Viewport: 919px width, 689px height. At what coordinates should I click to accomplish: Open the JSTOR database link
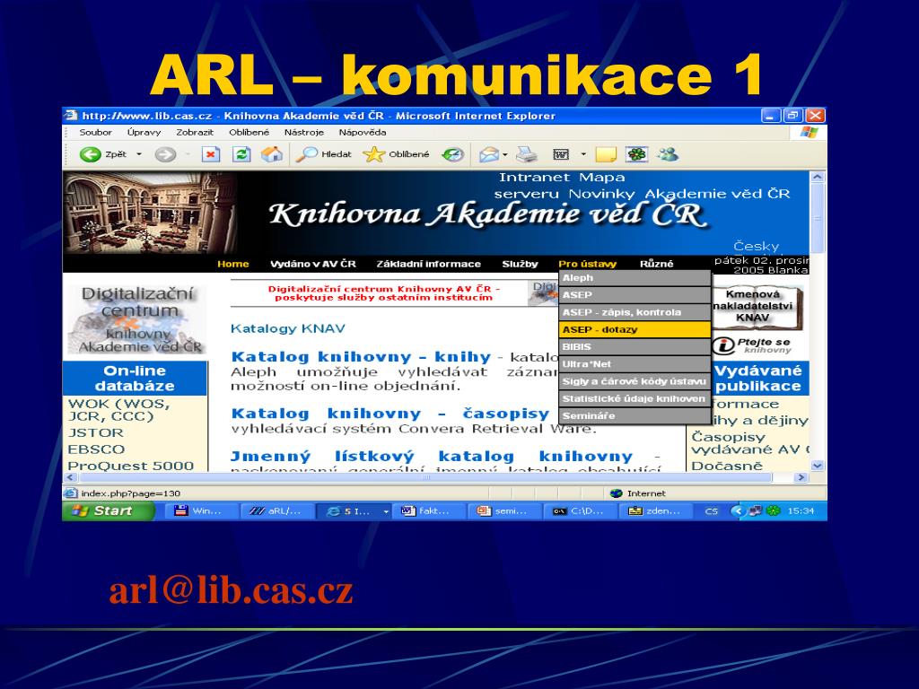coord(95,433)
